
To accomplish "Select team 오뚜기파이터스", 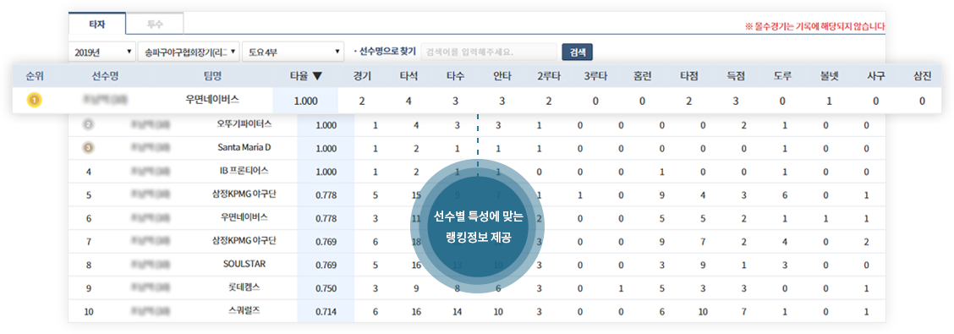I will 244,123.
